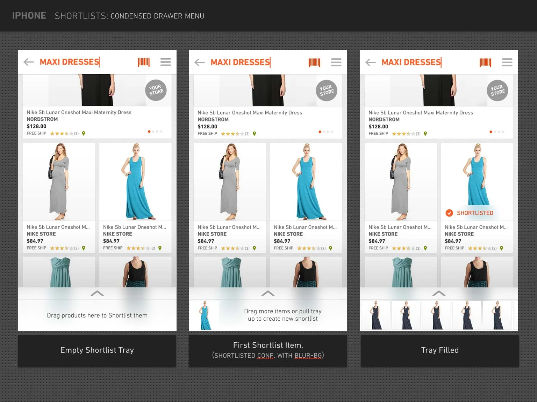Tap location pin under gray dress, Empty Tray screen
This screenshot has height=402, width=537.
[84, 248]
